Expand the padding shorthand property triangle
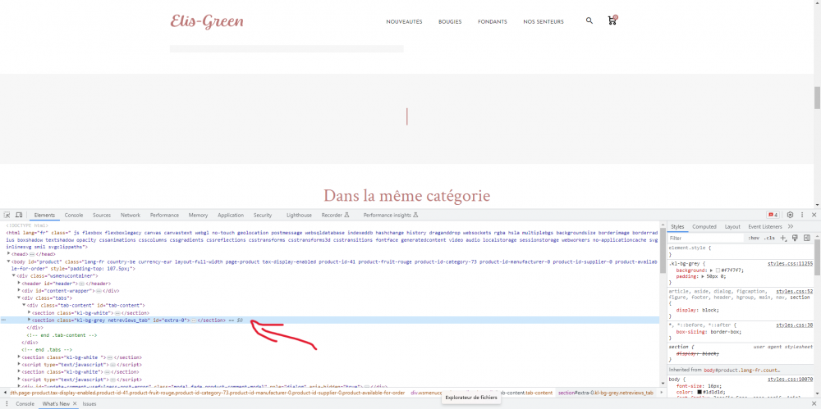 (x=704, y=276)
